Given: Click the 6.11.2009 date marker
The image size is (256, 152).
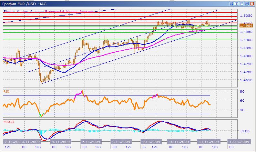Looking at the screenshot, I should point(120,142).
